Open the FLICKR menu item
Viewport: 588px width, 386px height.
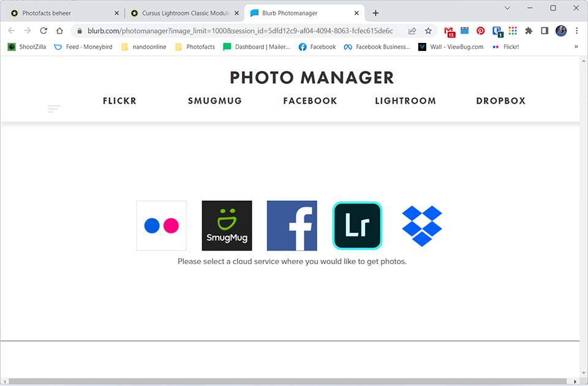[119, 101]
